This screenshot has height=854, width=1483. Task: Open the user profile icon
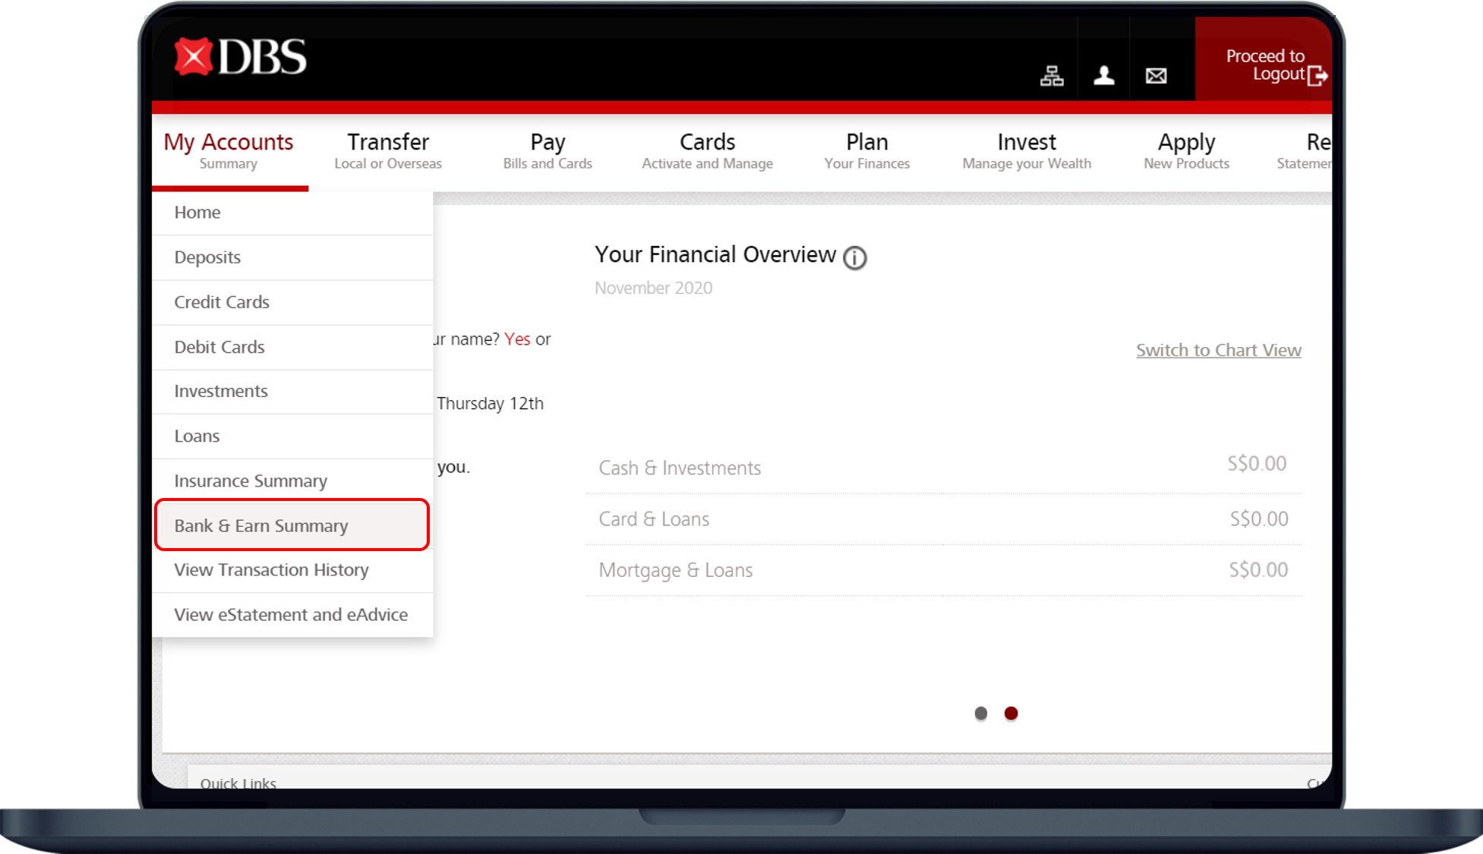(1103, 75)
